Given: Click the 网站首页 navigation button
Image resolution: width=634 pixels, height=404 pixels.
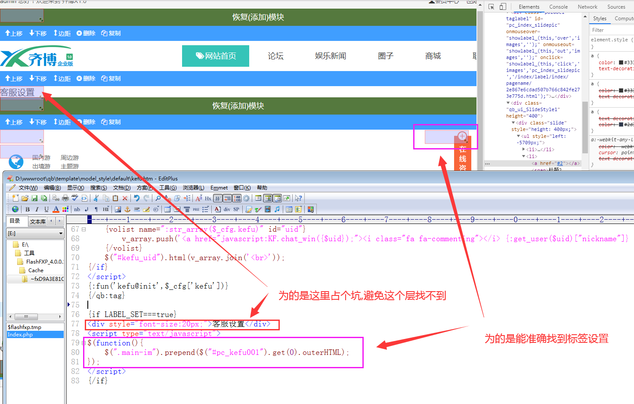Looking at the screenshot, I should pyautogui.click(x=216, y=56).
